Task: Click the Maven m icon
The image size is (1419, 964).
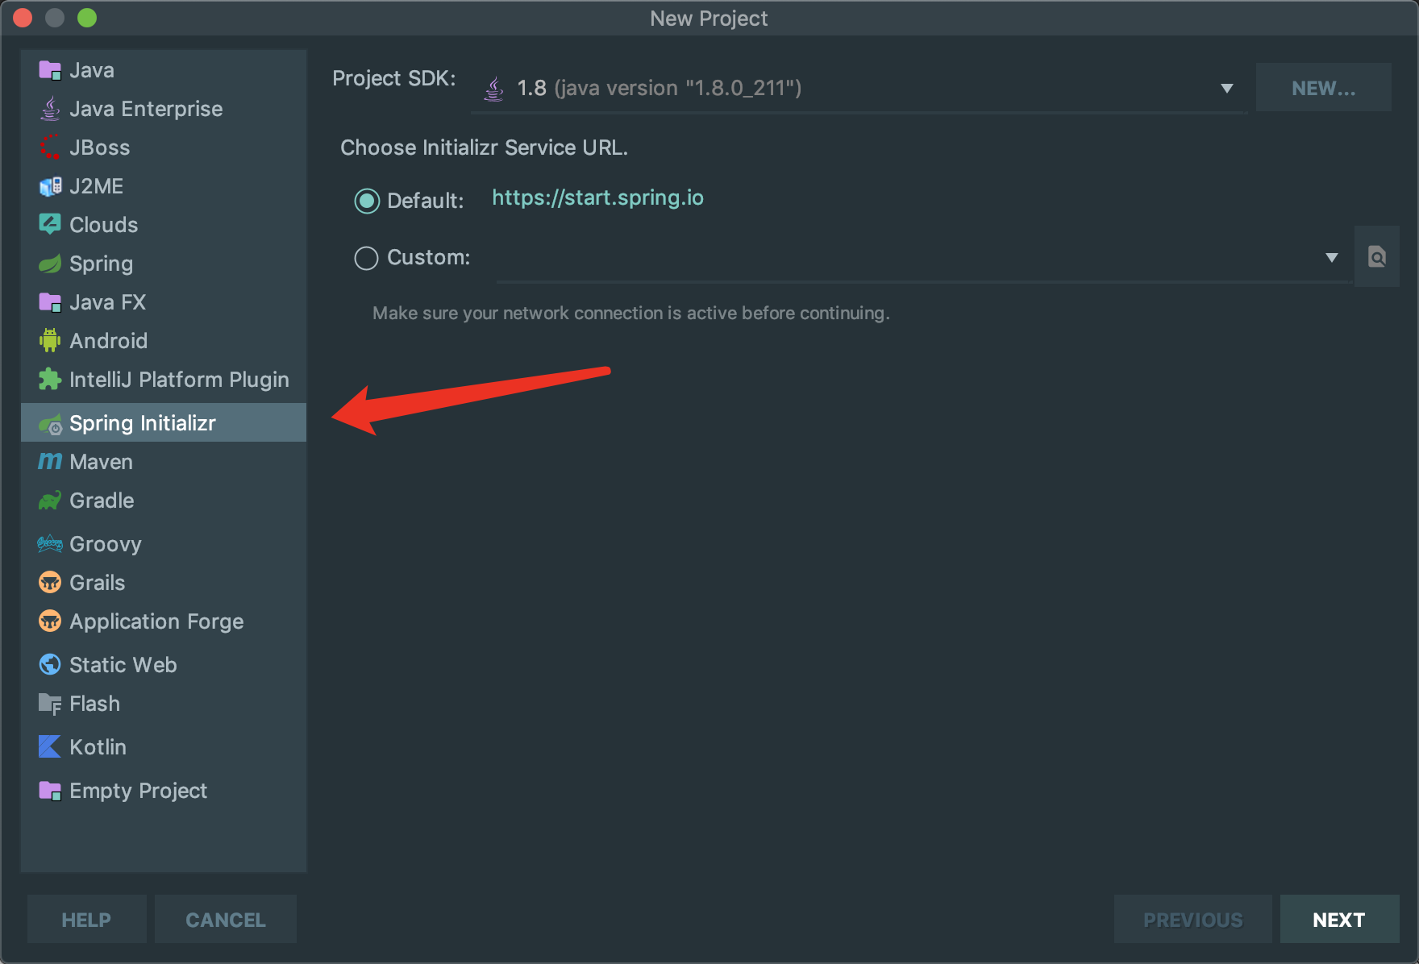Action: (50, 462)
